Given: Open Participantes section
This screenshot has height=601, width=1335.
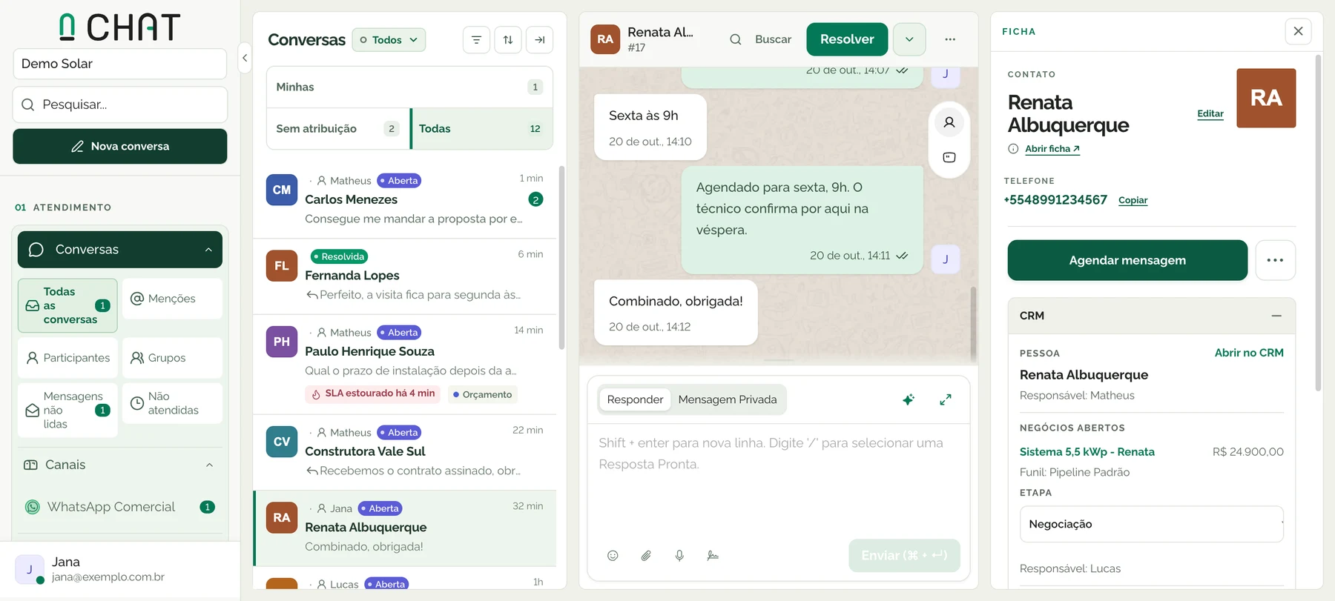Looking at the screenshot, I should coord(67,358).
